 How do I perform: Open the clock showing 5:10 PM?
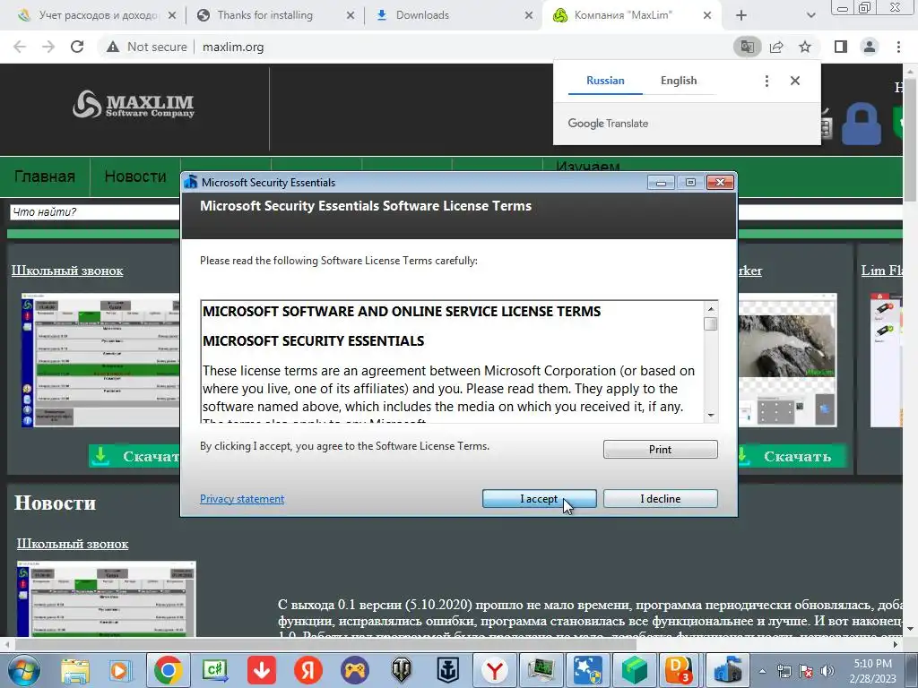pyautogui.click(x=872, y=671)
